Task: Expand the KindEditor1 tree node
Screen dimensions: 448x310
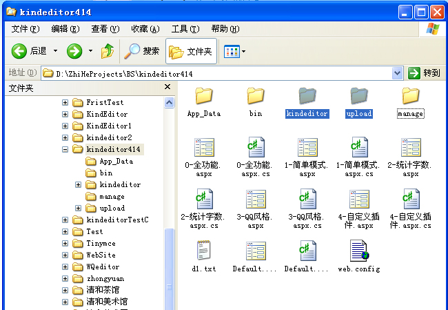Action: tap(65, 126)
